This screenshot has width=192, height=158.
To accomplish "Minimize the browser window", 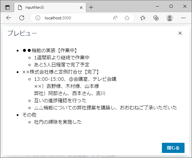I will (x=157, y=6).
